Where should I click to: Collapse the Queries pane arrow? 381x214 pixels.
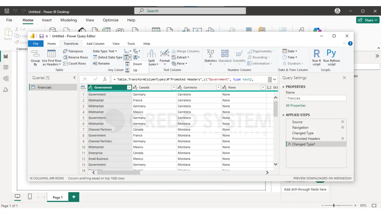[x=74, y=78]
